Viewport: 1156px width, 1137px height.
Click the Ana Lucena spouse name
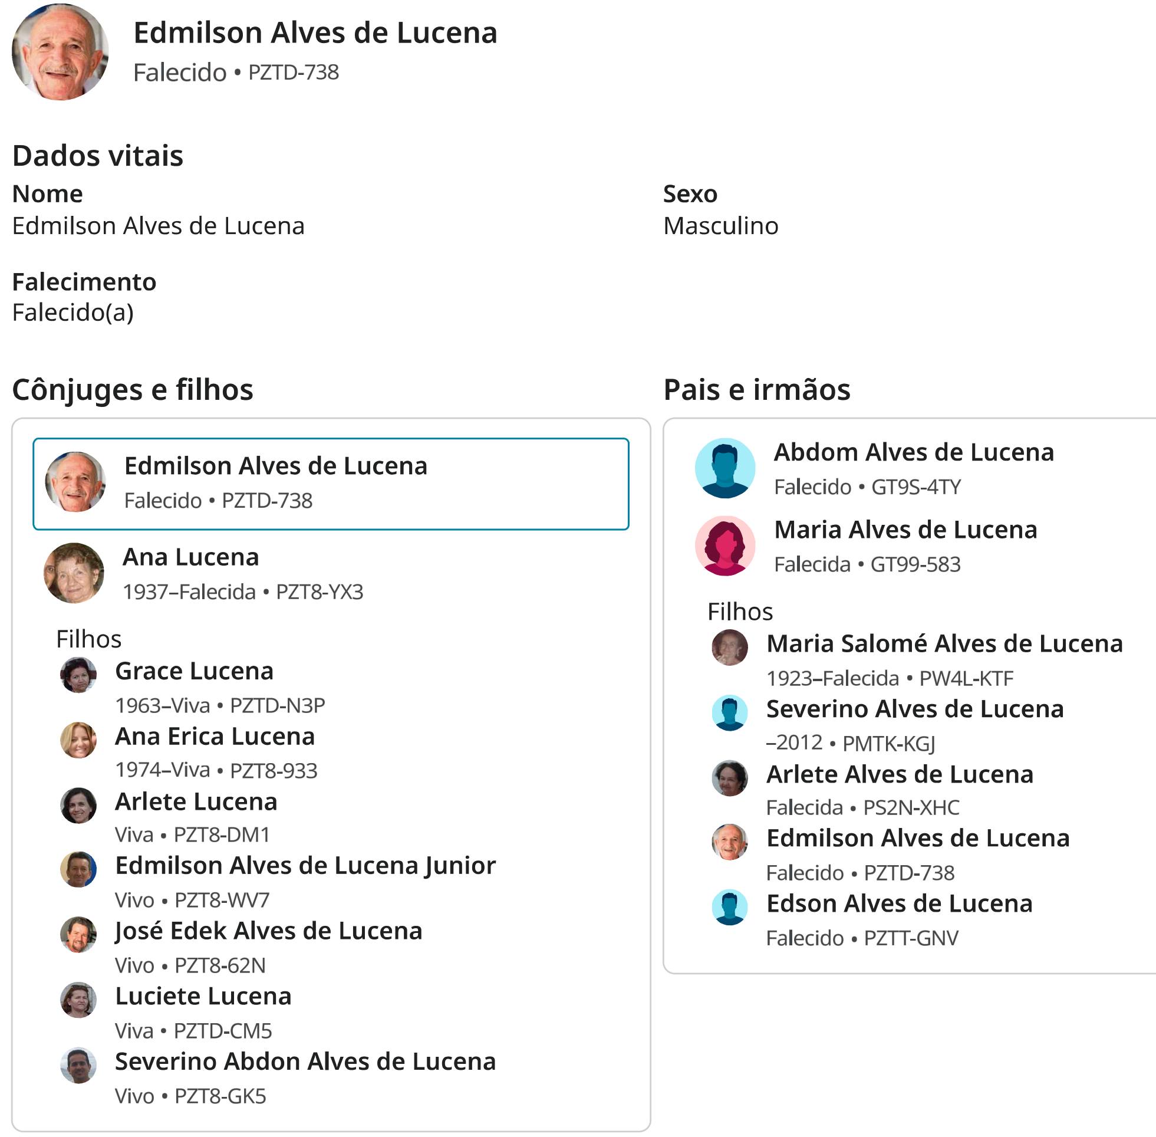pos(190,557)
